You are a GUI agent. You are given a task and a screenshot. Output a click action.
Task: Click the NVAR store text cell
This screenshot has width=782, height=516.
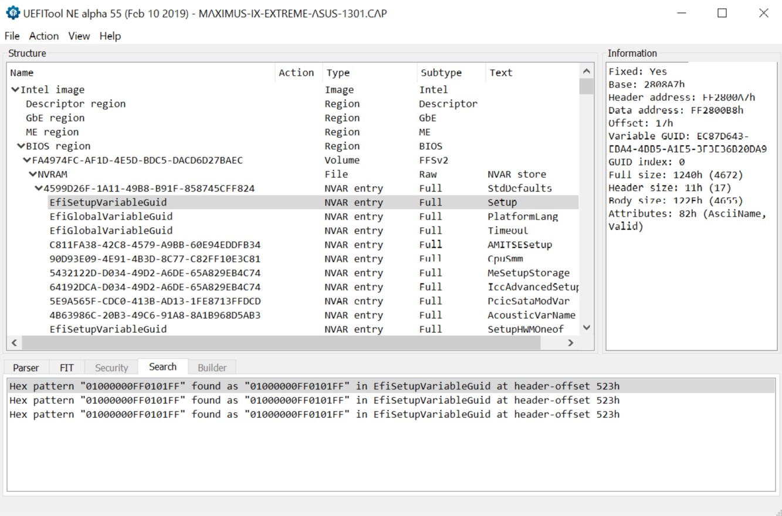click(517, 174)
